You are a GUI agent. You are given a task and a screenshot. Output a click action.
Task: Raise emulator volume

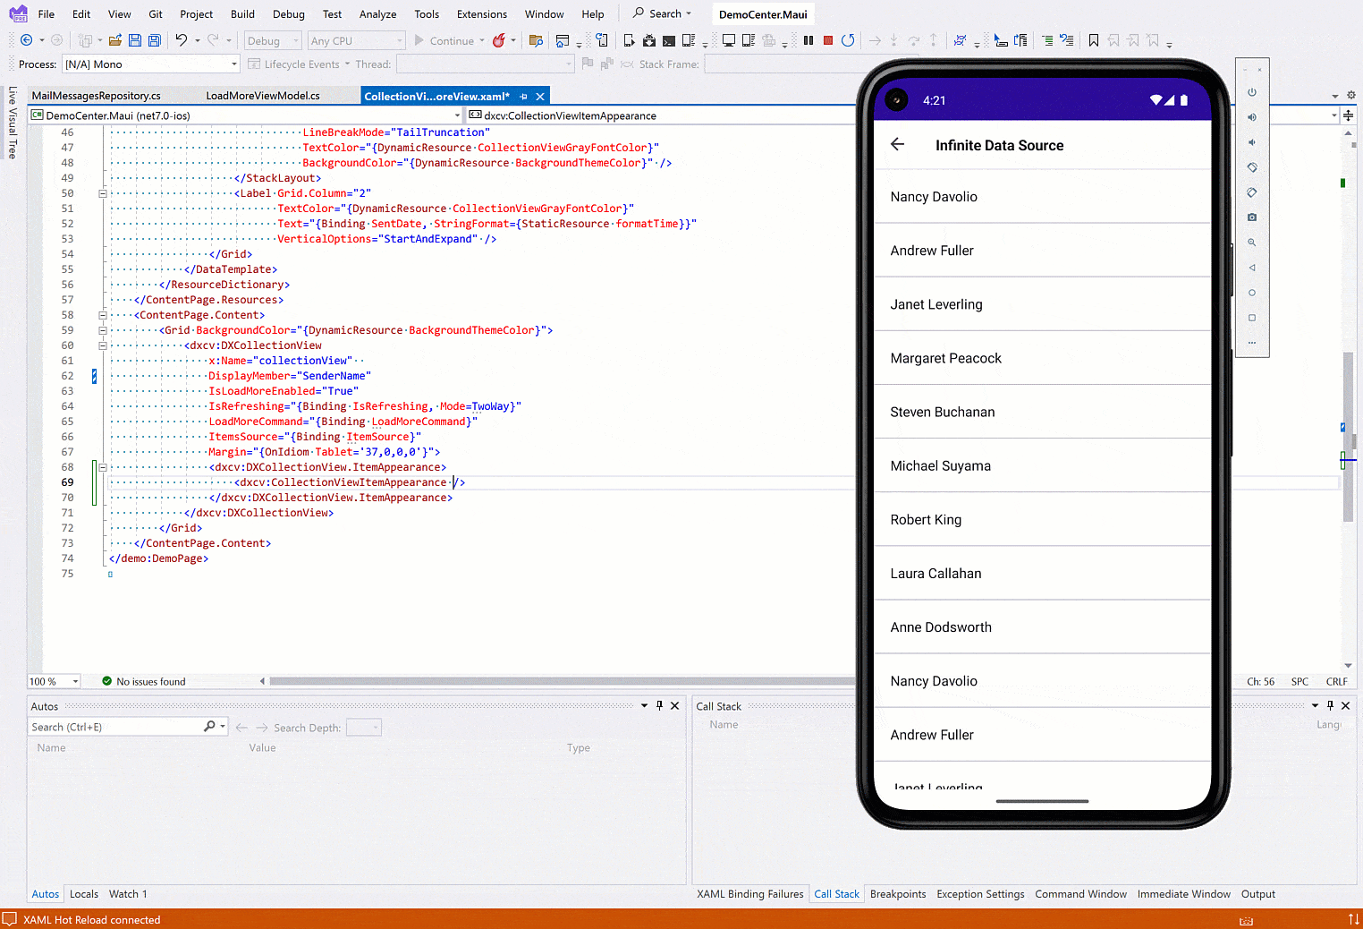(1252, 117)
